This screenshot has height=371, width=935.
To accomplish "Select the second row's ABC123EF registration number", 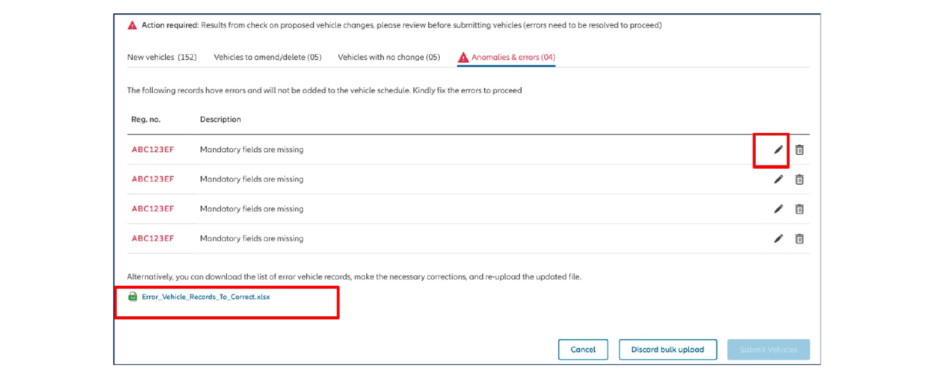I will click(153, 179).
